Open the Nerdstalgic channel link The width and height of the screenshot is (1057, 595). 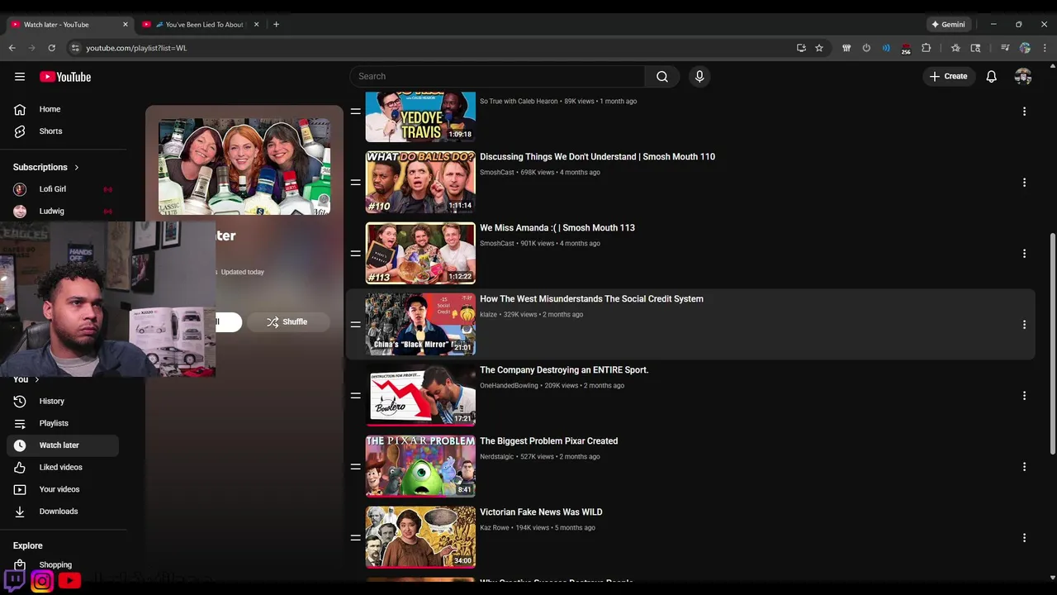click(497, 457)
